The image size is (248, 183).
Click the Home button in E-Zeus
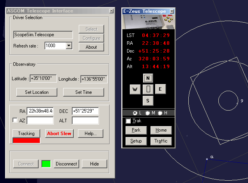(x=161, y=130)
